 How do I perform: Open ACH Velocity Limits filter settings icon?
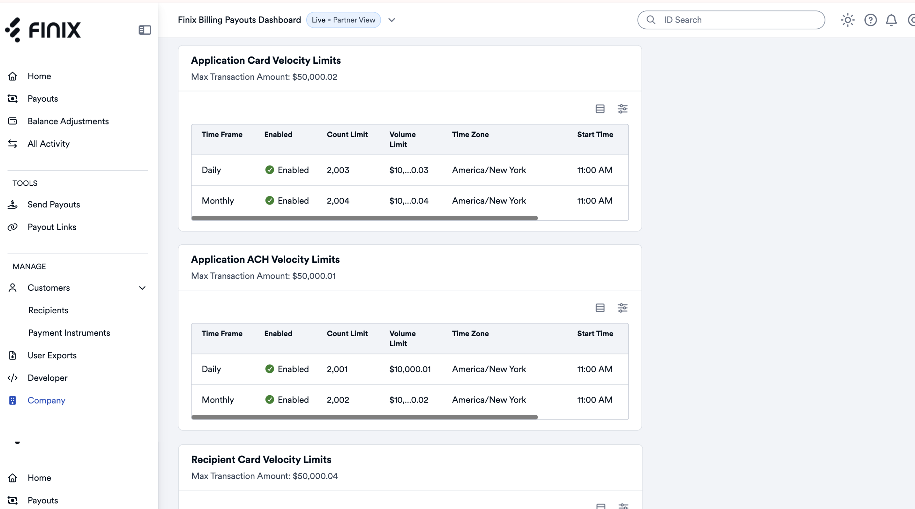622,308
